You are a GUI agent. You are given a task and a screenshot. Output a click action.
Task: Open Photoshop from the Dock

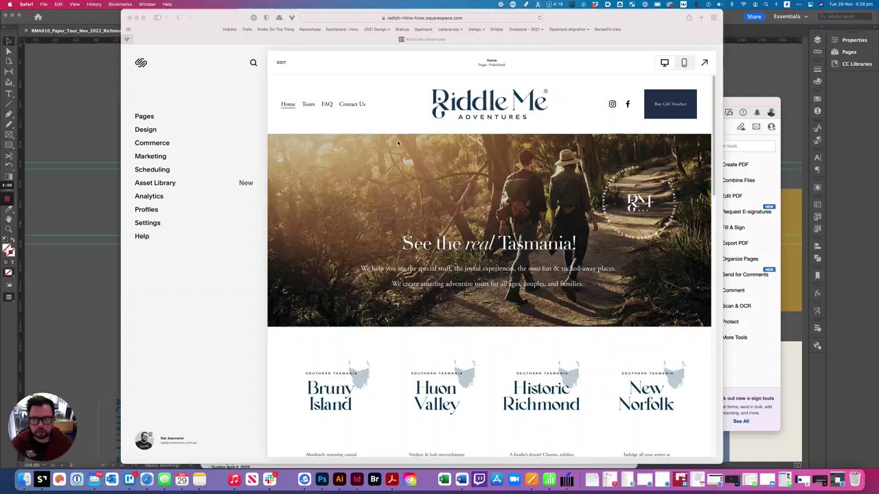(x=321, y=479)
